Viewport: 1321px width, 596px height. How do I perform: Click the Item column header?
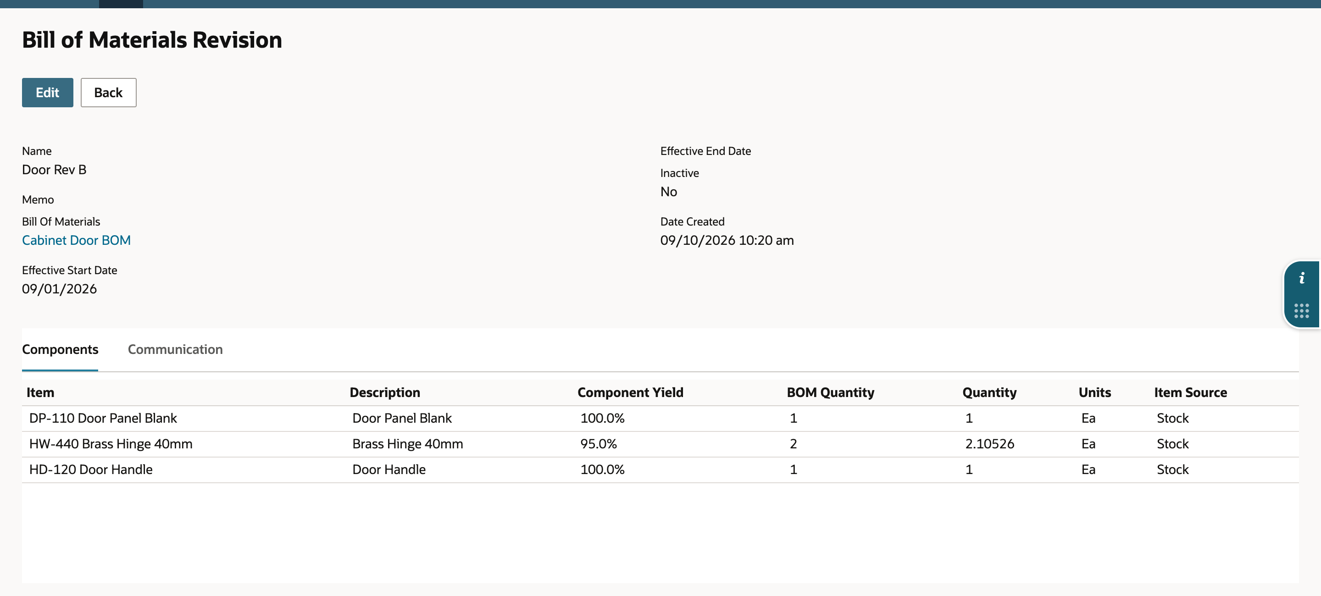click(x=40, y=392)
